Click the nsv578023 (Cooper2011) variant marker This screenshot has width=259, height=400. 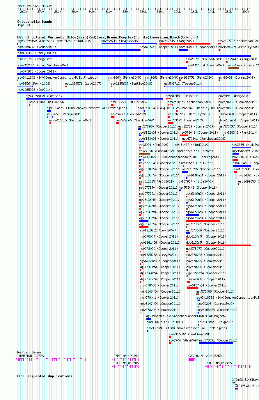tap(140, 50)
